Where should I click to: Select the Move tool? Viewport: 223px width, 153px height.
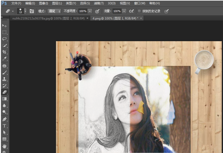point(5,26)
